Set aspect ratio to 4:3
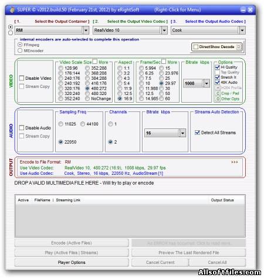 [x=120, y=78]
